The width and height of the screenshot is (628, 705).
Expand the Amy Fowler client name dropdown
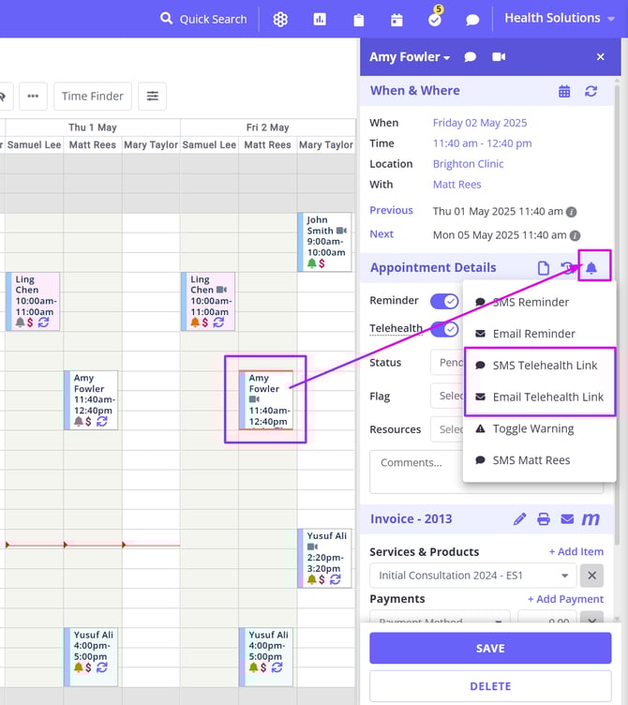click(x=410, y=57)
